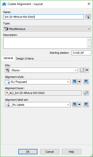Select the General tab

[x=8, y=58]
